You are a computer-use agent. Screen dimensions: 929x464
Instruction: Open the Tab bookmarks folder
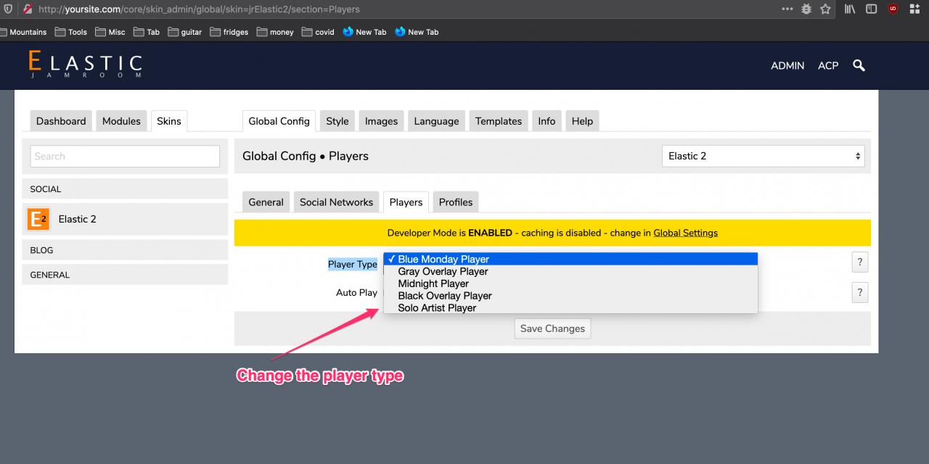(146, 32)
